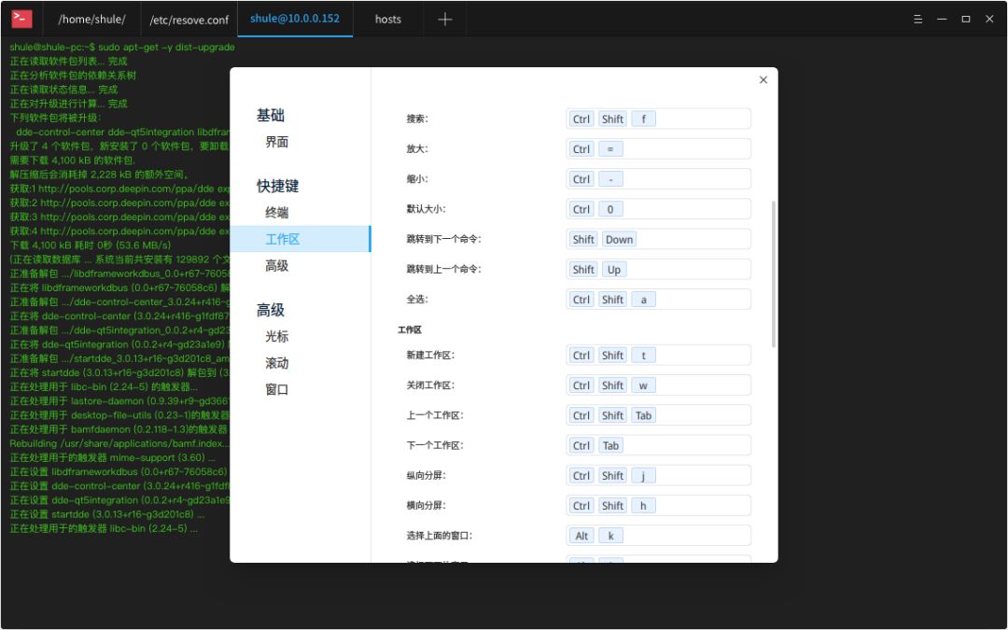1008x630 pixels.
Task: Click the Deepin Terminal app icon
Action: click(x=21, y=18)
